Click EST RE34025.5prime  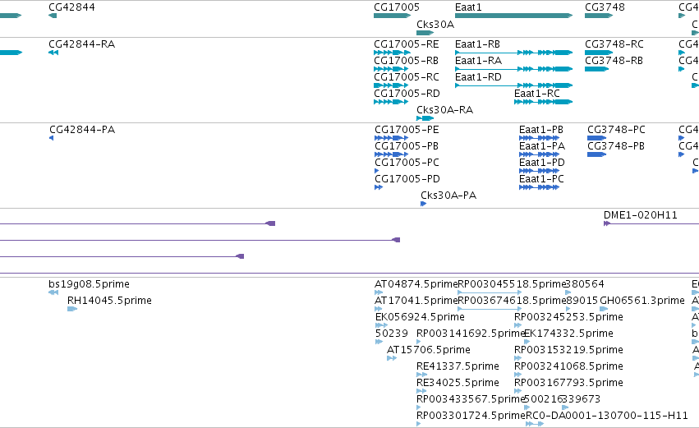tap(458, 384)
